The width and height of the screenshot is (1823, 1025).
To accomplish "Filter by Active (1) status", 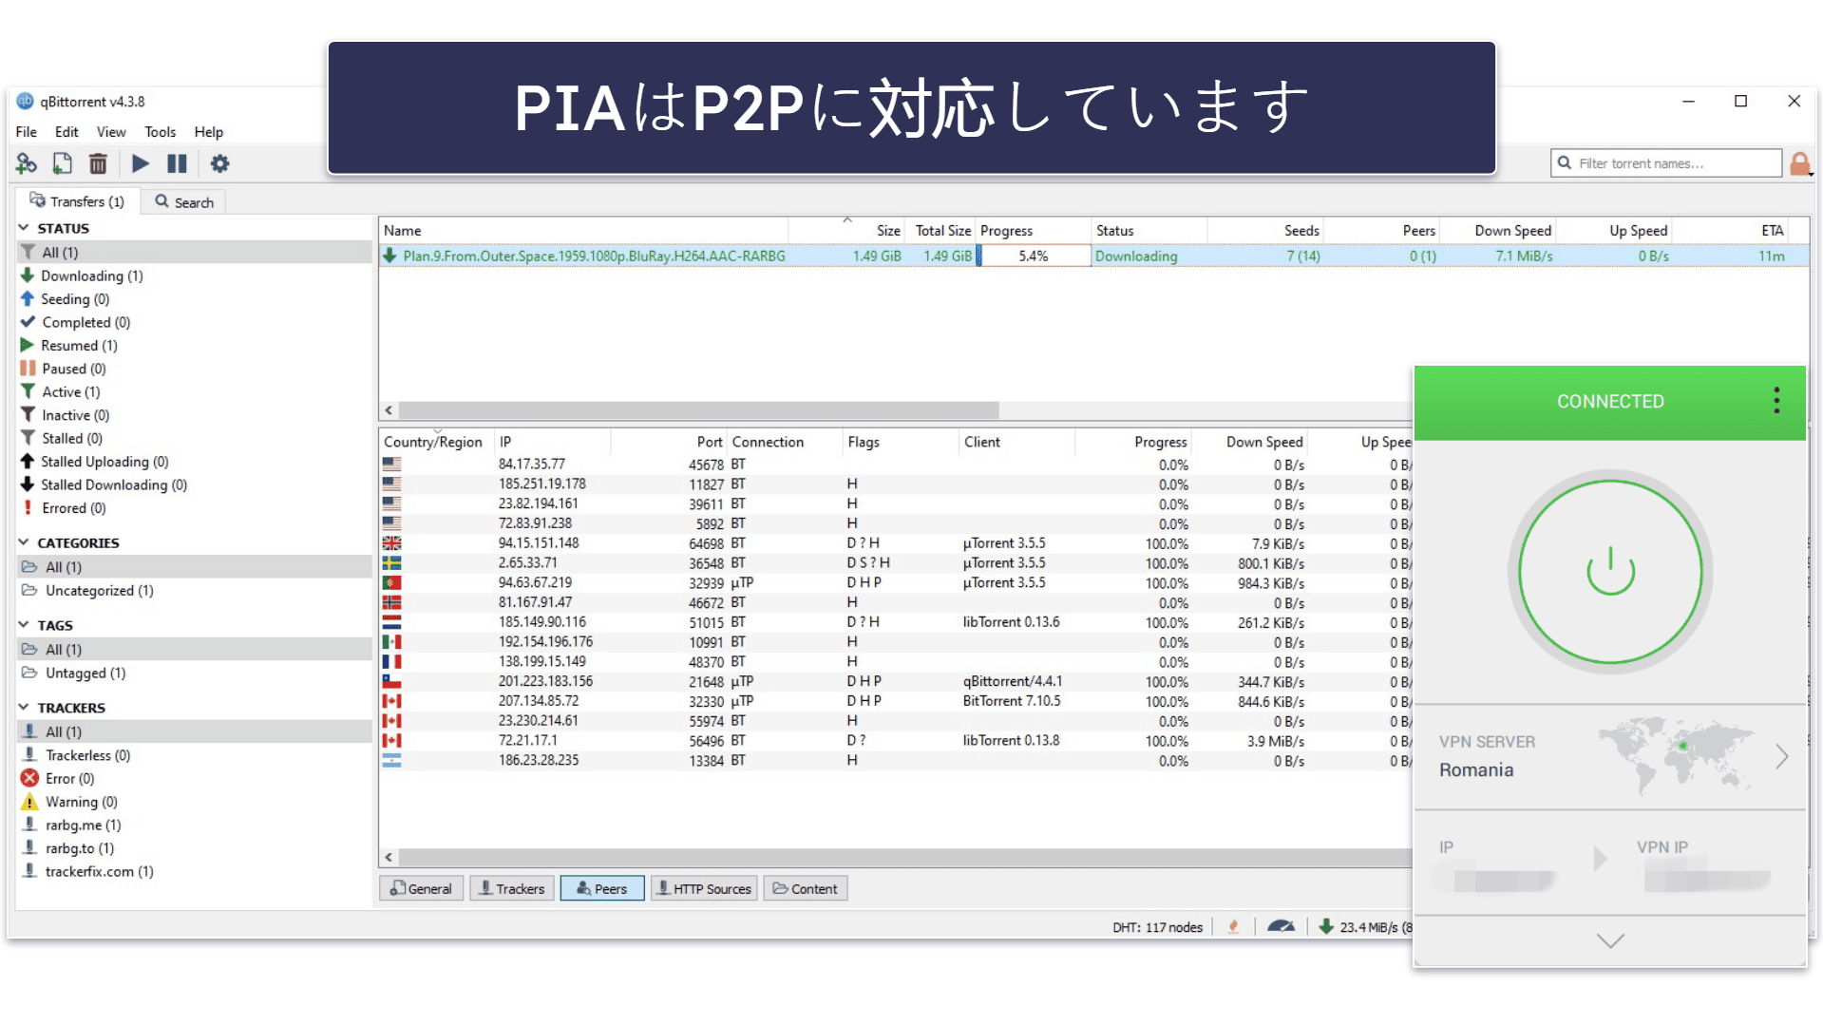I will click(70, 392).
